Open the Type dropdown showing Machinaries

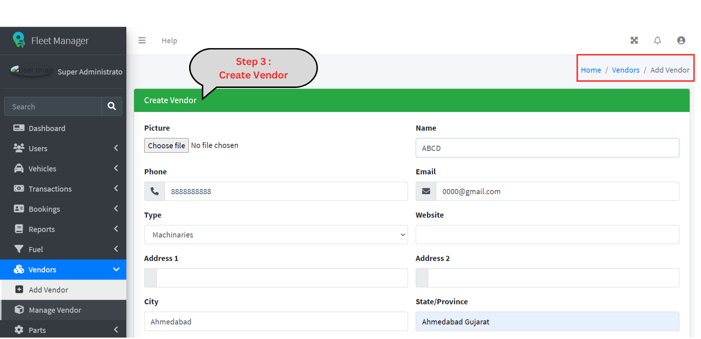[276, 235]
